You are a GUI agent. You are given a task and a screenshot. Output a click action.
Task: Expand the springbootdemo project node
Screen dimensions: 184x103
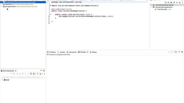point(1,7)
